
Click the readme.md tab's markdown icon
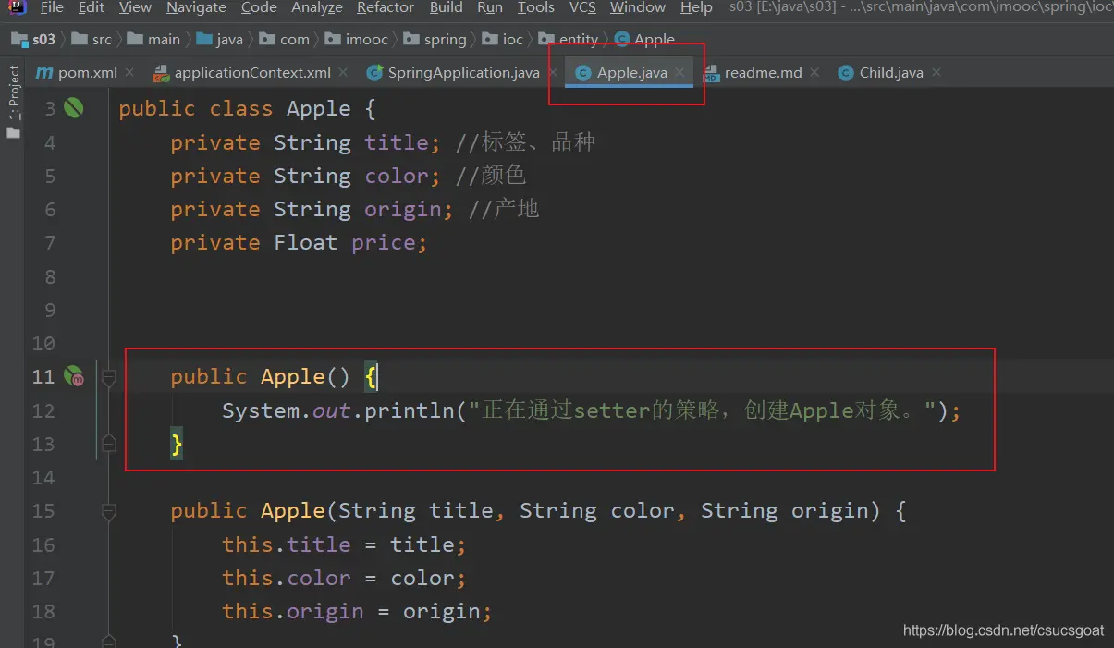tap(711, 73)
